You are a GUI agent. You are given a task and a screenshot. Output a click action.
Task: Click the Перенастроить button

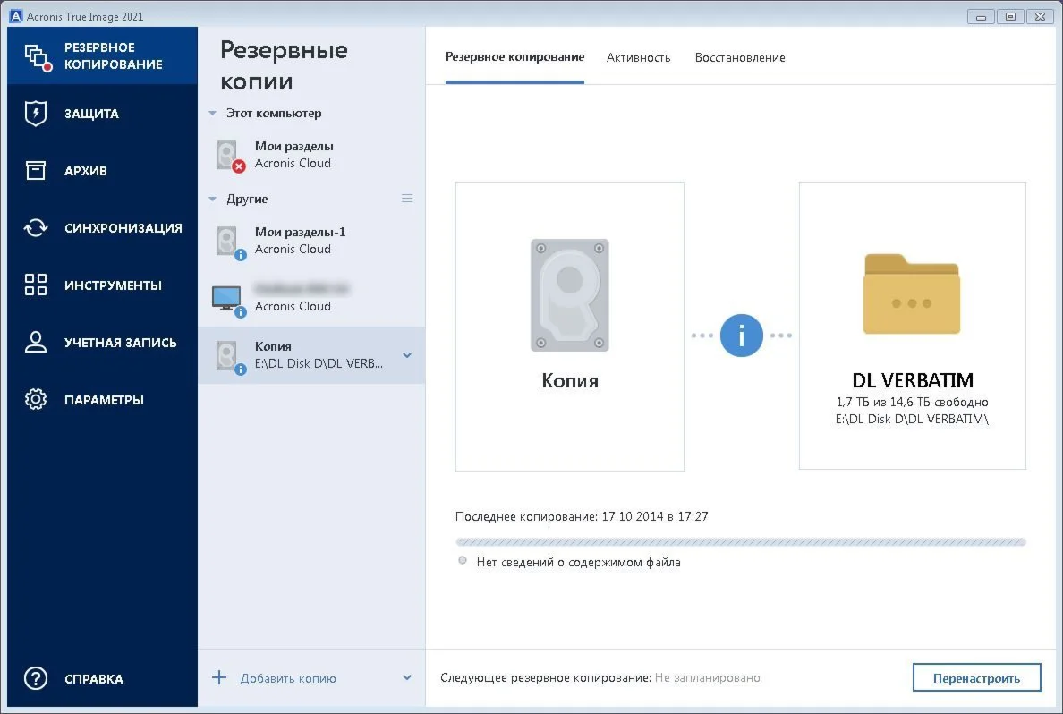tap(976, 677)
